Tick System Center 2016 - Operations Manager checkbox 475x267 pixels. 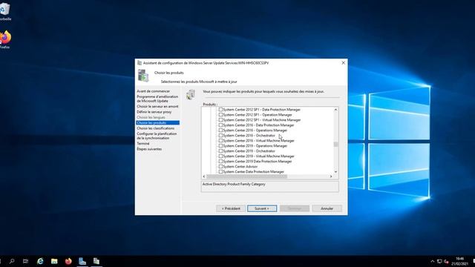pos(220,131)
